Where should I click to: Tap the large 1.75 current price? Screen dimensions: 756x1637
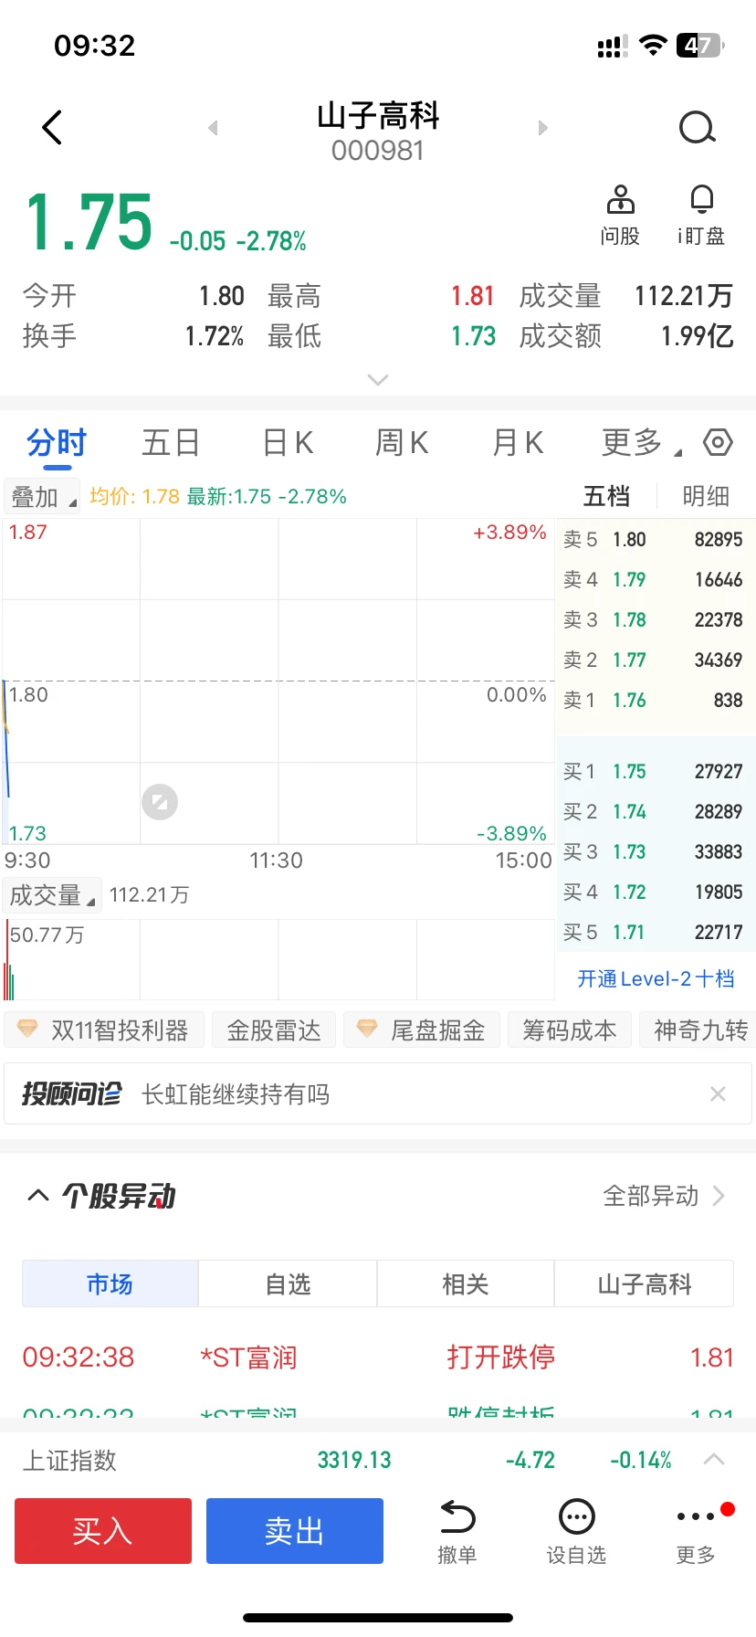pos(89,223)
